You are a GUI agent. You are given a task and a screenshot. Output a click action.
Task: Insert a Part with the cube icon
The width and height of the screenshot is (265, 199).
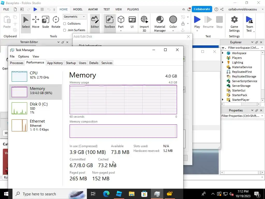[121, 20]
